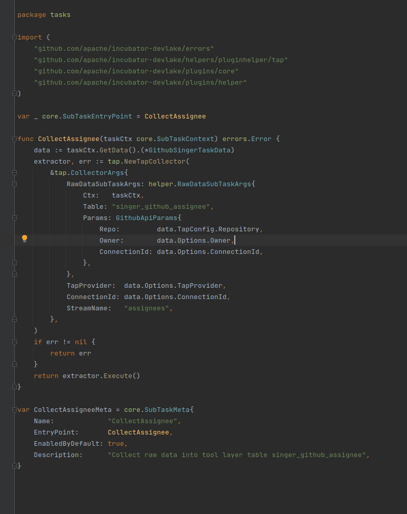This screenshot has width=407, height=514.
Task: Click the 'EnabledByDefault:' field name
Action: coord(69,444)
